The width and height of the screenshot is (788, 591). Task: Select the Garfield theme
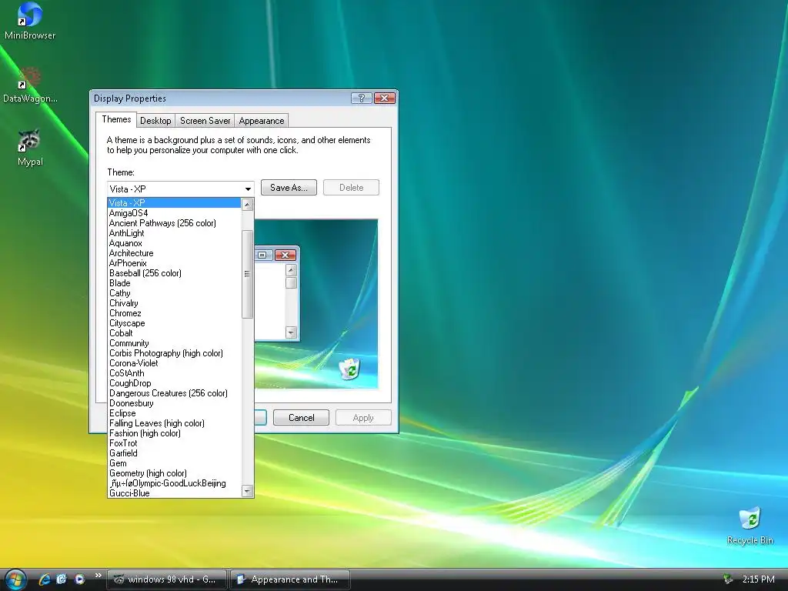pyautogui.click(x=175, y=453)
